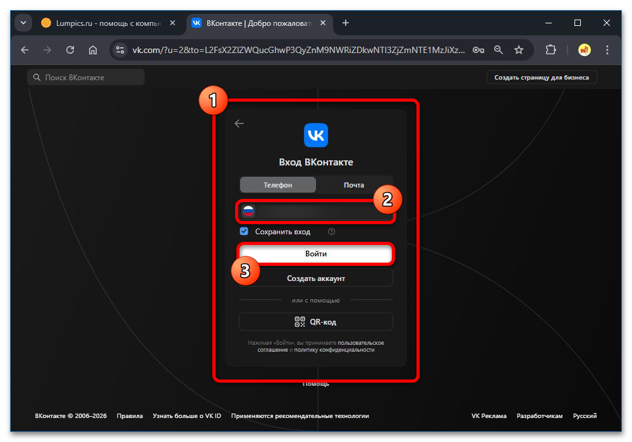This screenshot has height=442, width=632.
Task: Open the browser home page
Action: [x=93, y=50]
